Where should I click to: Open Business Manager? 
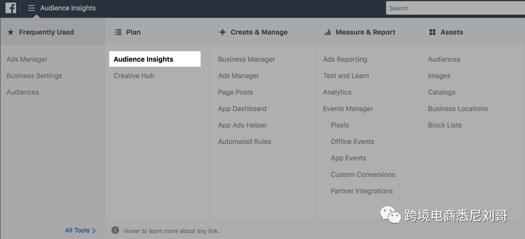click(x=247, y=59)
